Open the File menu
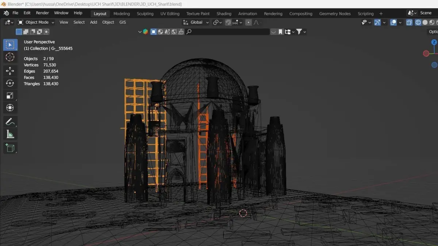438x246 pixels. [15, 13]
